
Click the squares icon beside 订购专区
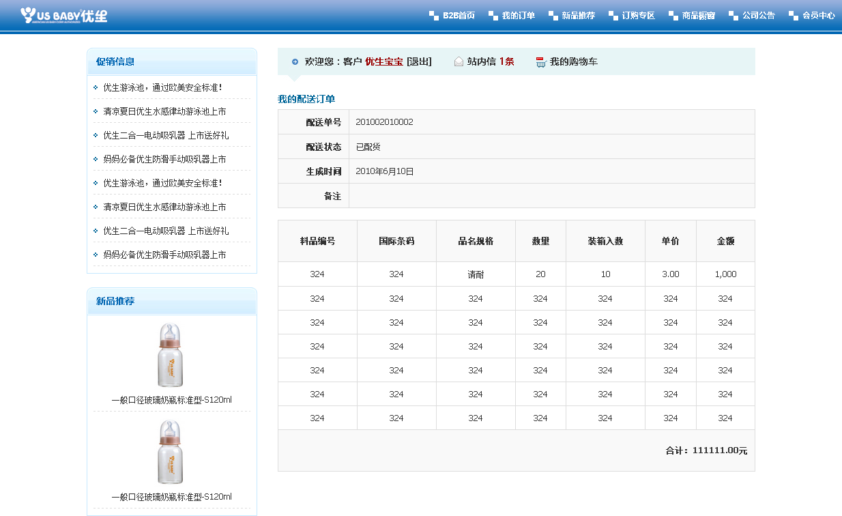tap(613, 16)
